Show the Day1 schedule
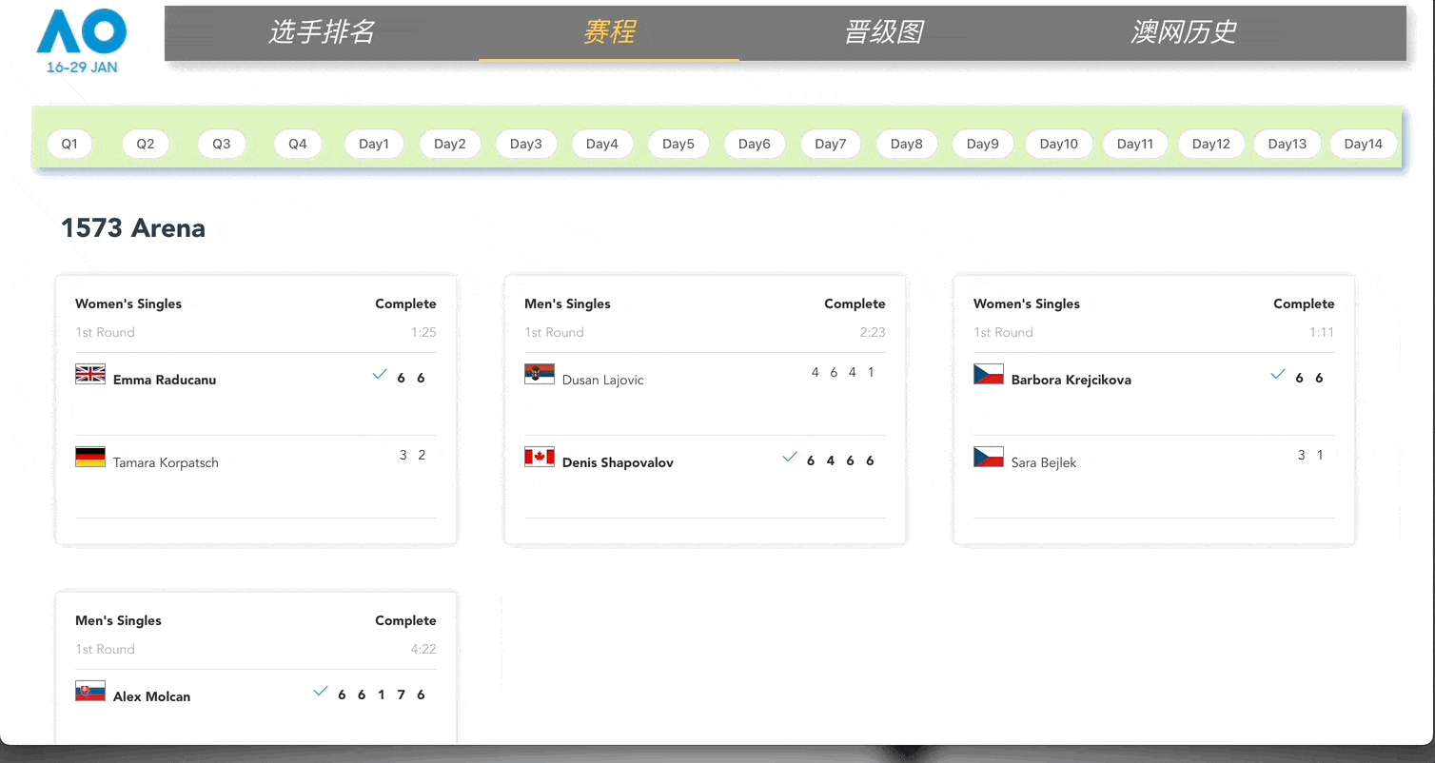Screen dimensions: 1435x763 click(374, 144)
